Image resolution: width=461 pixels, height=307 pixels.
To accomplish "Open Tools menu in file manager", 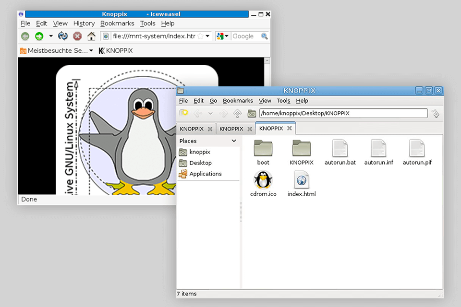I will tap(283, 100).
